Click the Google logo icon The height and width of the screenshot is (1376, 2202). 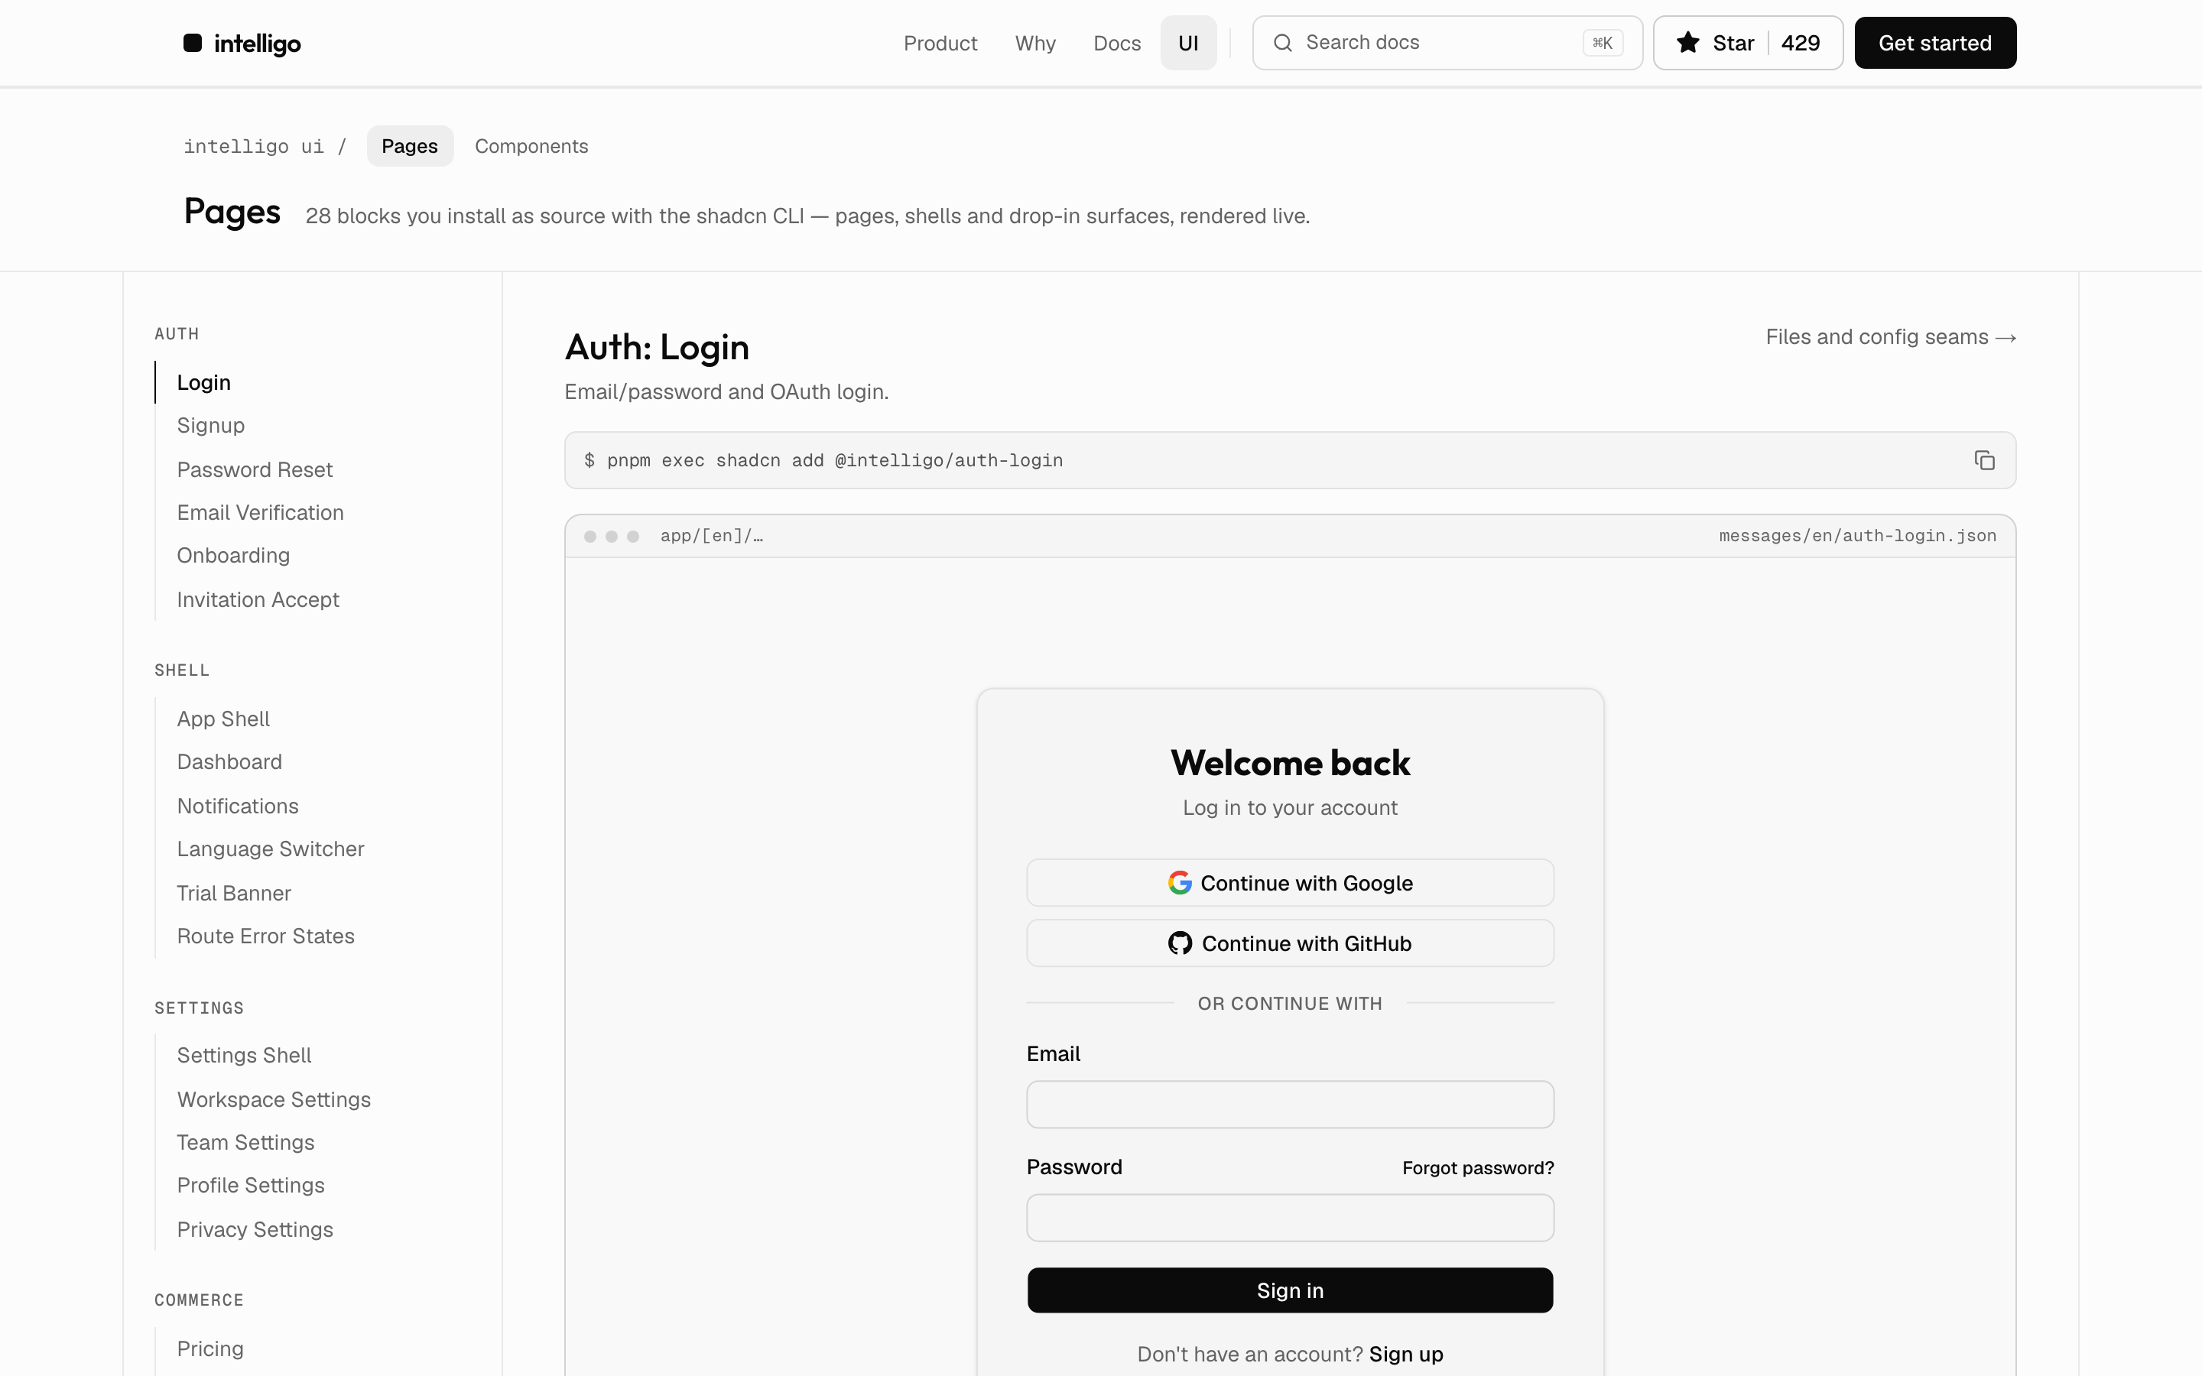pos(1179,883)
